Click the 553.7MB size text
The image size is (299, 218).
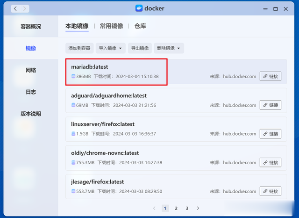point(85,191)
